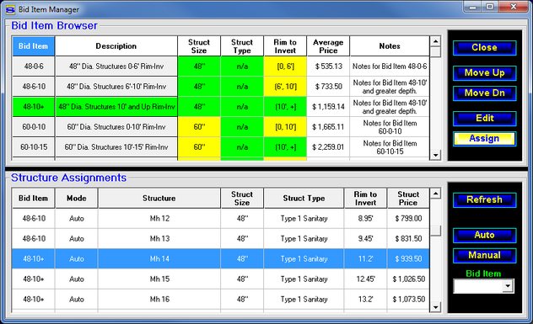Click the Structure column header
This screenshot has height=324, width=533.
point(159,199)
